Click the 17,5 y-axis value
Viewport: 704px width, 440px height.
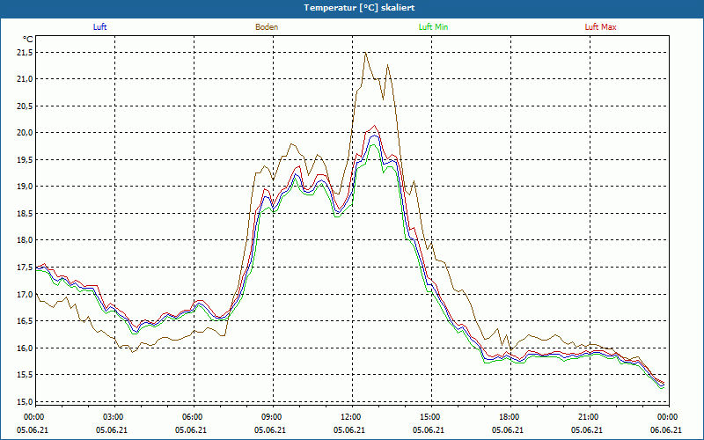click(25, 268)
